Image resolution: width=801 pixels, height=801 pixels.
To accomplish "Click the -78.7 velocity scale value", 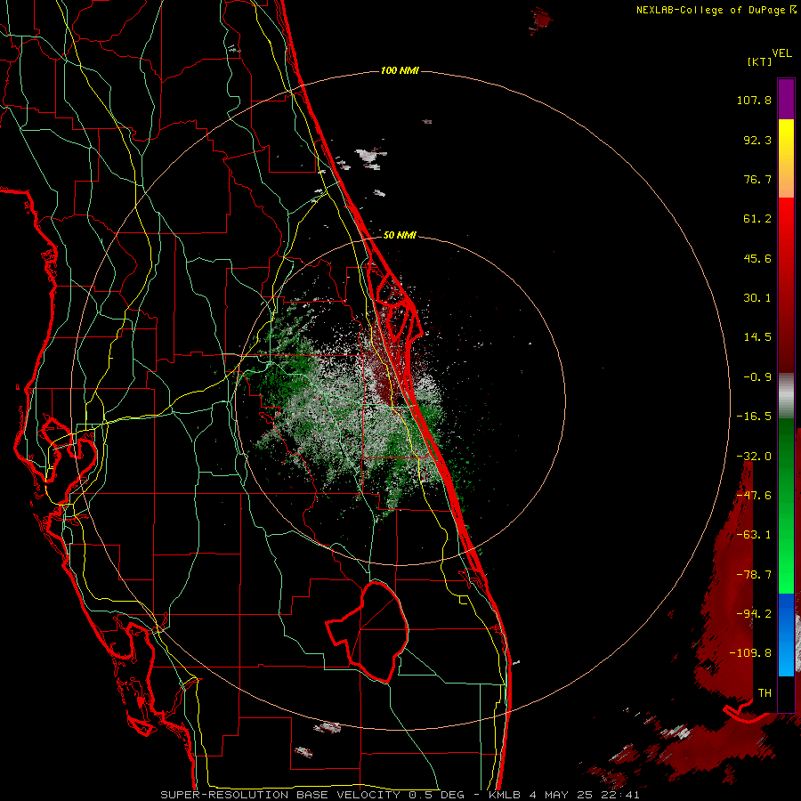I will (x=754, y=575).
